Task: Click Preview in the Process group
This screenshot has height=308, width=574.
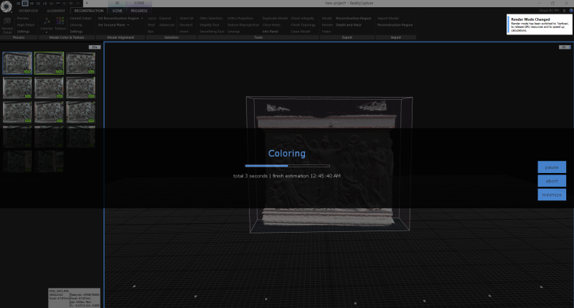Action: pyautogui.click(x=23, y=19)
